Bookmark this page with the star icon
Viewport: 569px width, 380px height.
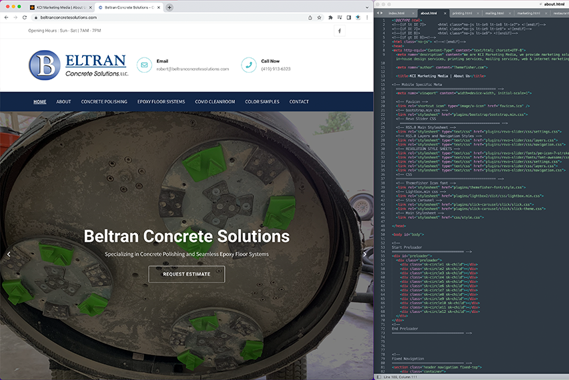click(320, 17)
